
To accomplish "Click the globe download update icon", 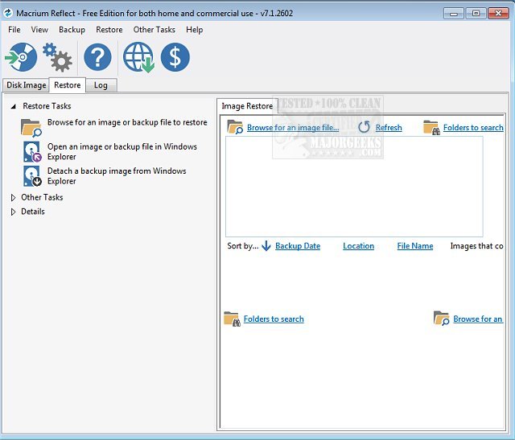I will (138, 57).
